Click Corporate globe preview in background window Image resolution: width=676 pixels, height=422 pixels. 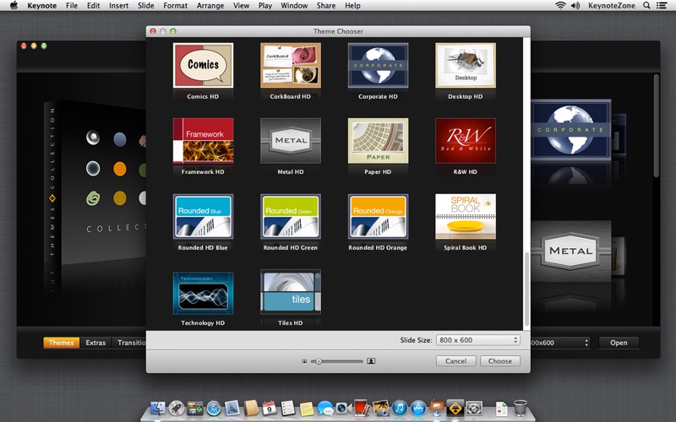[571, 130]
